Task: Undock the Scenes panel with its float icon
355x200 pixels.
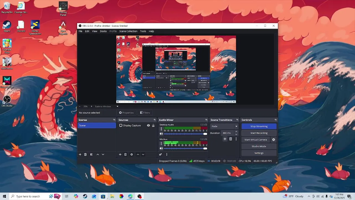Action: (114, 120)
